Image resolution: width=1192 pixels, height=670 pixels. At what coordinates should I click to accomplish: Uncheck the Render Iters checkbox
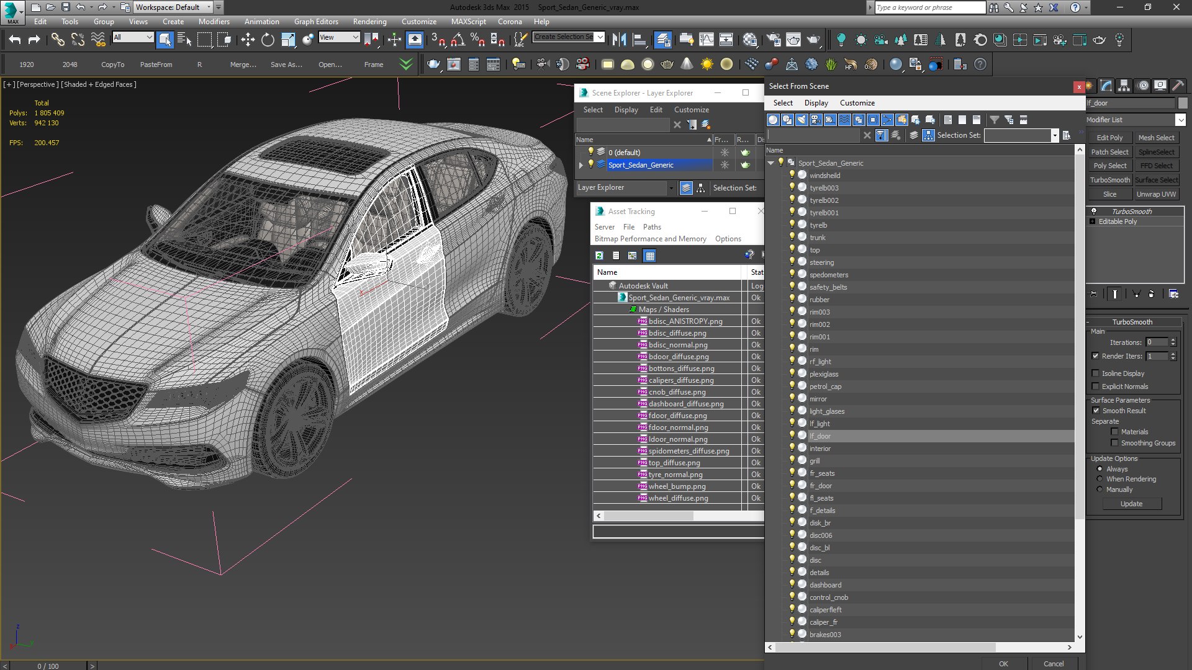click(1095, 356)
